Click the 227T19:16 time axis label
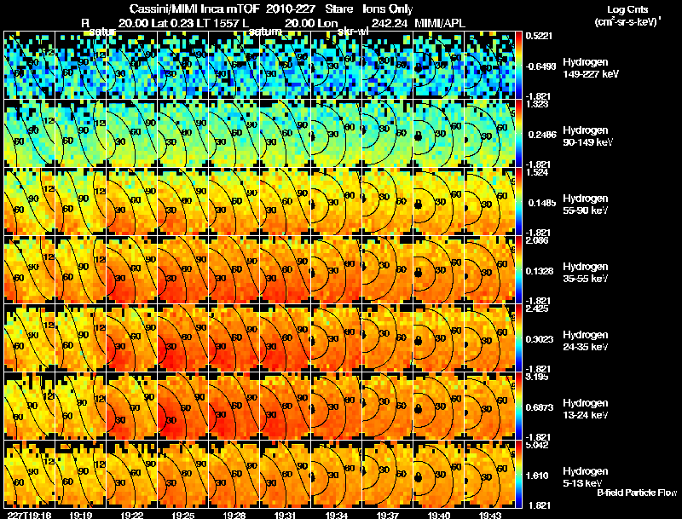This screenshot has width=682, height=519. [30, 515]
